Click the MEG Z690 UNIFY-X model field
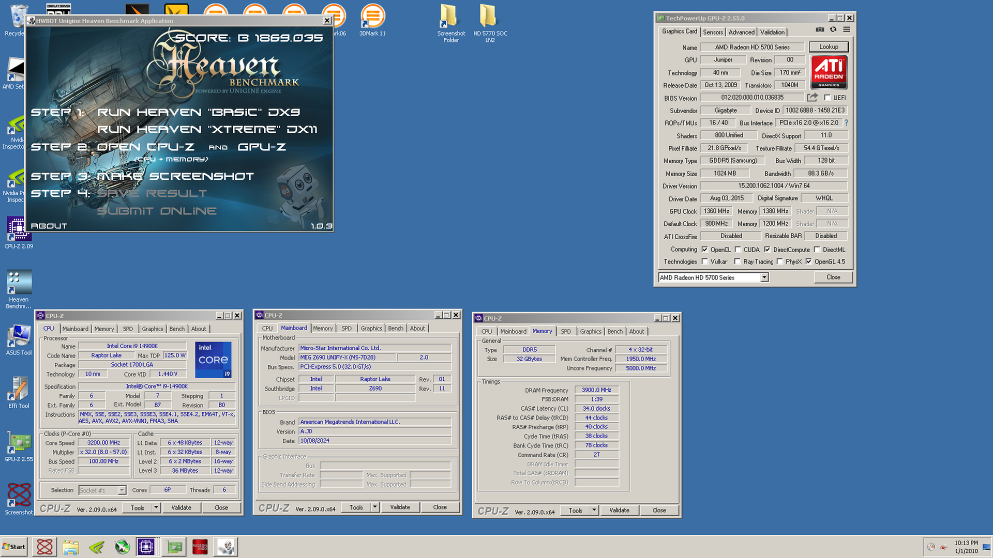The image size is (993, 558). click(348, 358)
